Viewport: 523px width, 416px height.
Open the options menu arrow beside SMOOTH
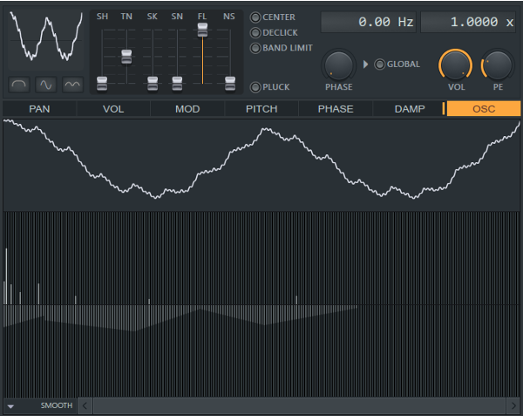point(10,406)
